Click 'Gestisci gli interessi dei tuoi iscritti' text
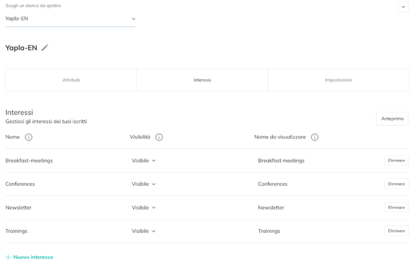The height and width of the screenshot is (266, 415). tap(46, 122)
